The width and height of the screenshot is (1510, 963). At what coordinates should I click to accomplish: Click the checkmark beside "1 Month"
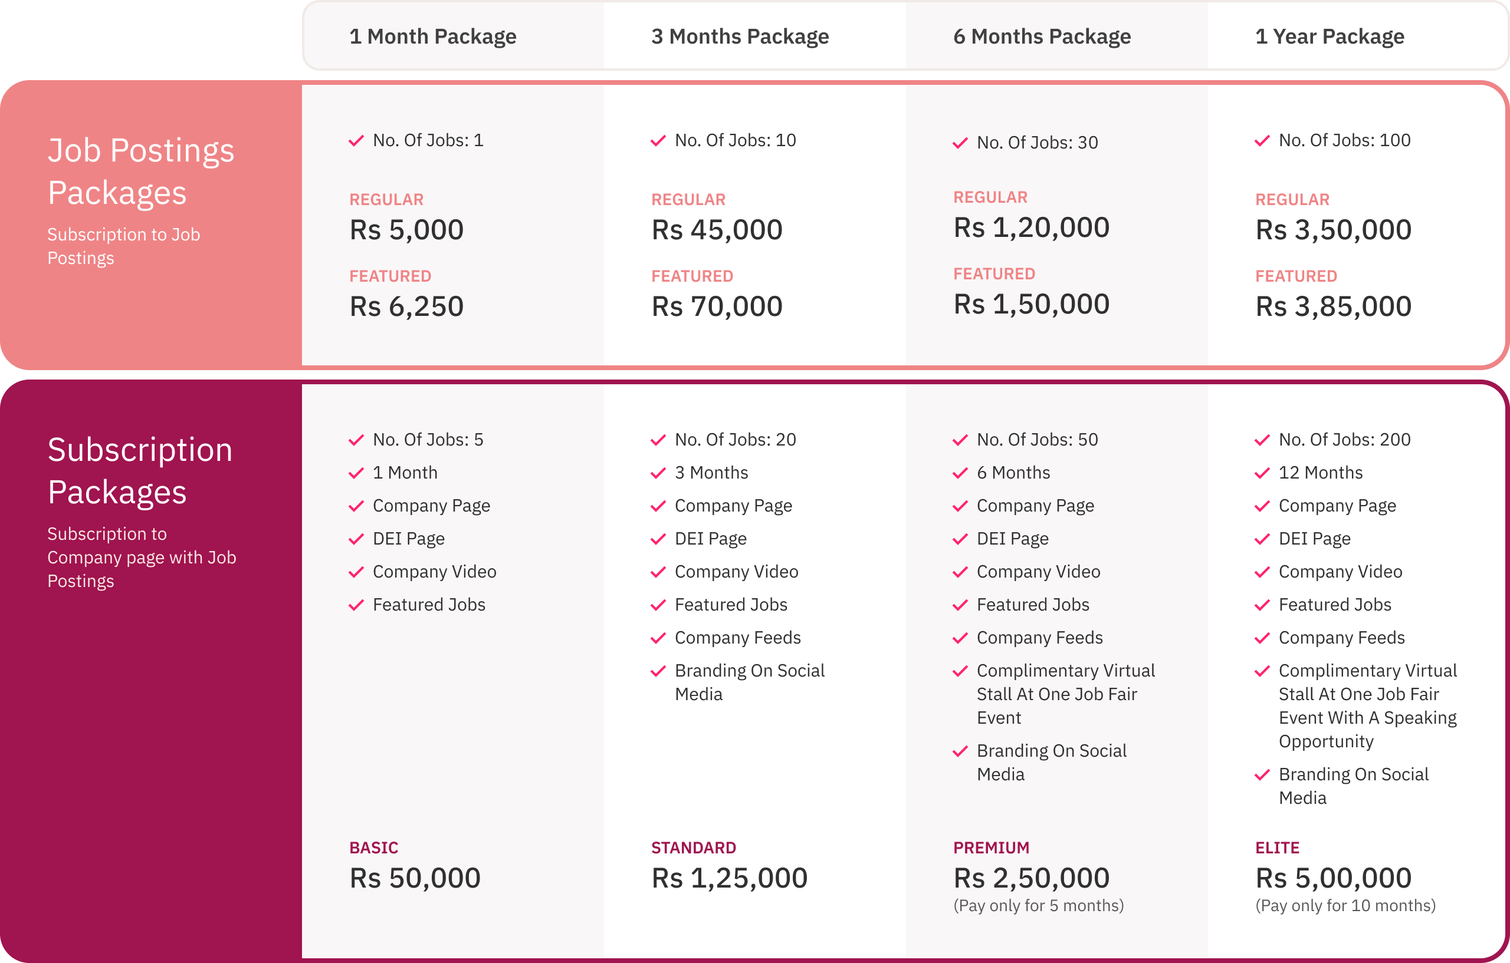pos(356,473)
